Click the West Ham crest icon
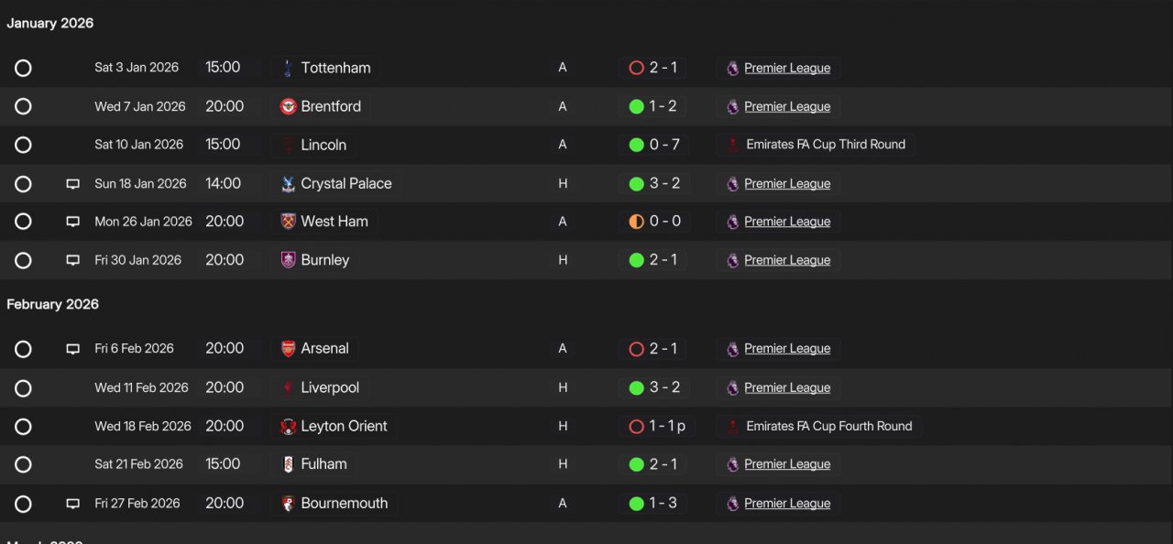The height and width of the screenshot is (544, 1173). [x=288, y=222]
